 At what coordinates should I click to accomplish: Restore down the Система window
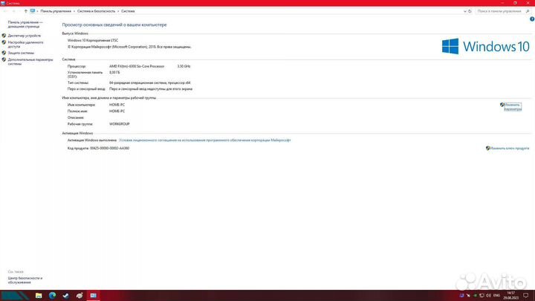(515, 3)
